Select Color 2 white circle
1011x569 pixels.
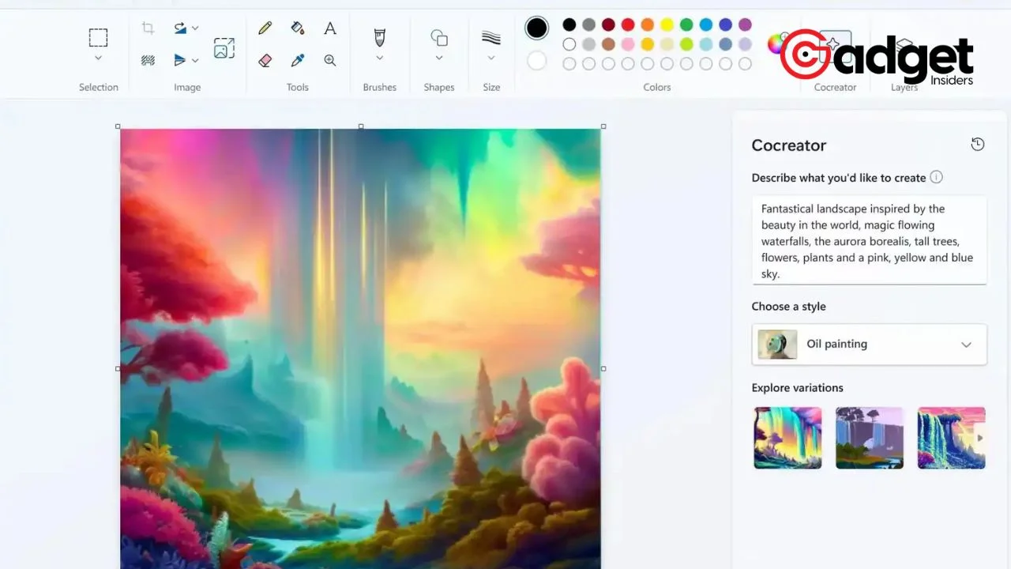tap(537, 60)
